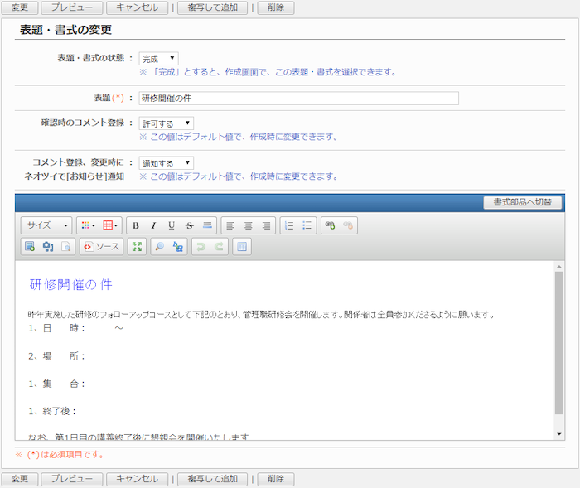Open the サイズ font size dropdown
This screenshot has width=580, height=488.
(47, 225)
